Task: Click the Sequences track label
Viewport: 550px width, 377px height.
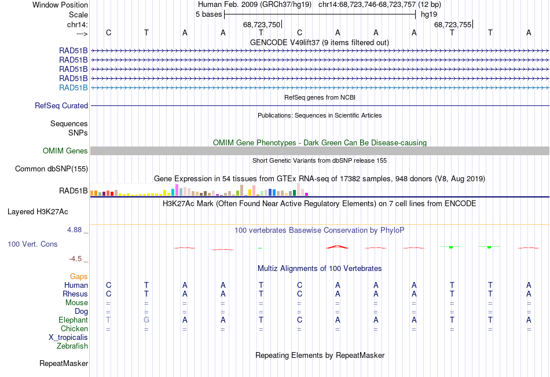Action: pos(69,123)
